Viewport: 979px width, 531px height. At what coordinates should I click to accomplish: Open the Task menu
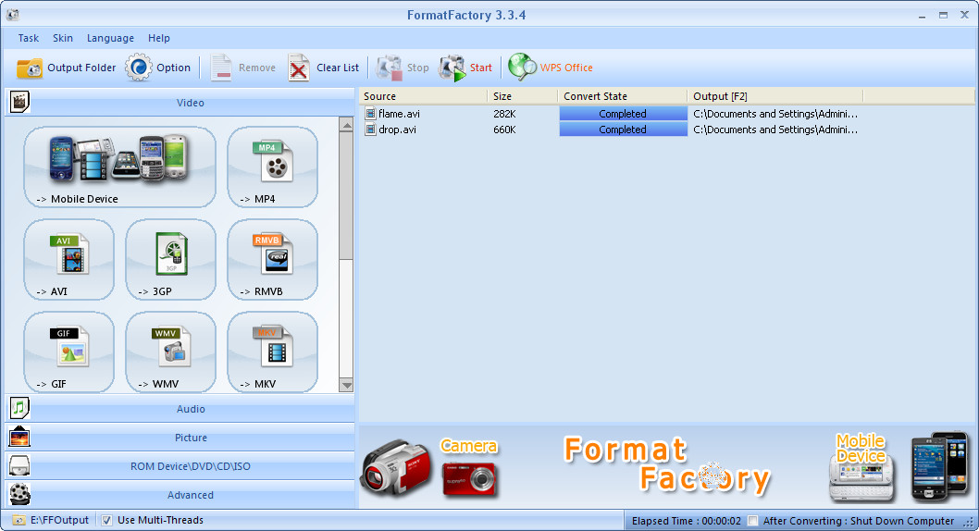(28, 38)
